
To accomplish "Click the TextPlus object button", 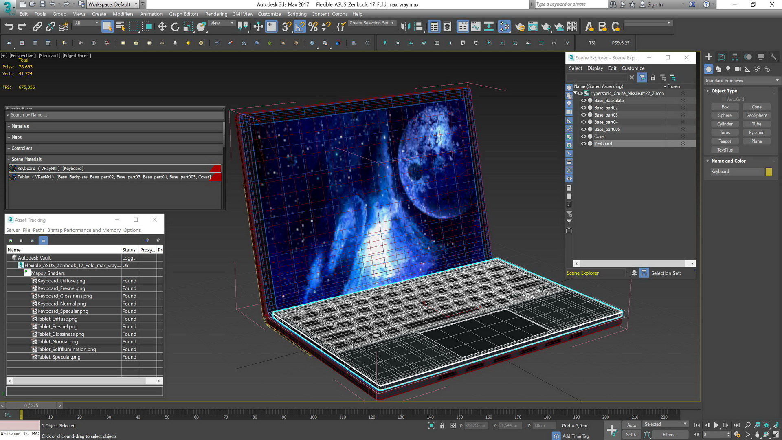I will [725, 150].
